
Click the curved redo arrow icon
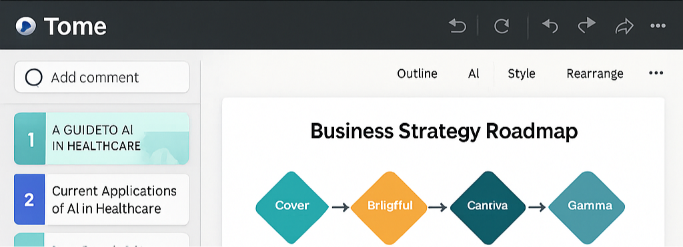coord(586,26)
